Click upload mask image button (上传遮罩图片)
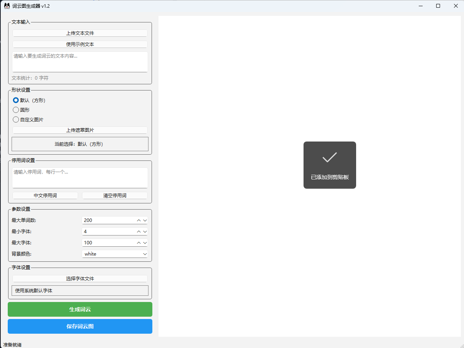Viewport: 464px width, 348px height. point(80,130)
